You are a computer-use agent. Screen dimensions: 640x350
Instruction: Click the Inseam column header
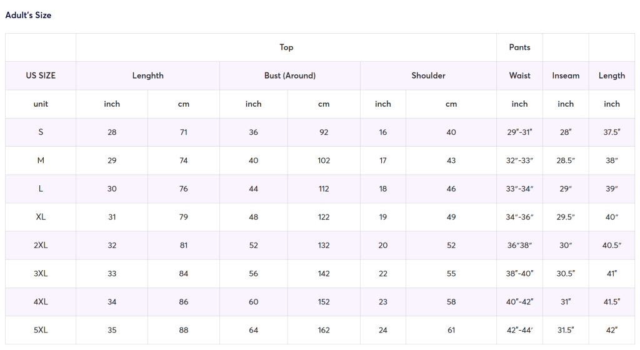[x=566, y=75]
